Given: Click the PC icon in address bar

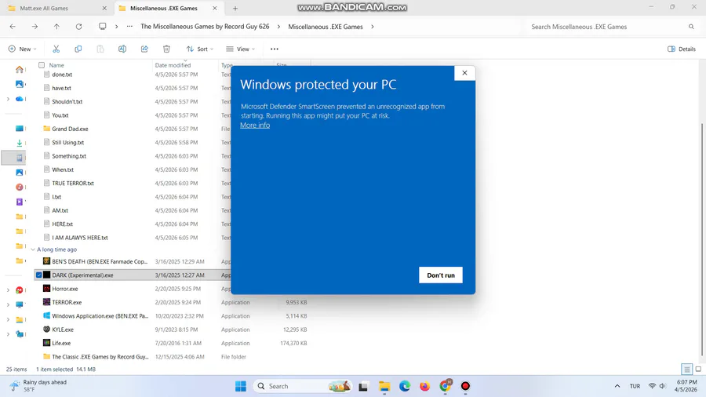Looking at the screenshot, I should pyautogui.click(x=103, y=27).
